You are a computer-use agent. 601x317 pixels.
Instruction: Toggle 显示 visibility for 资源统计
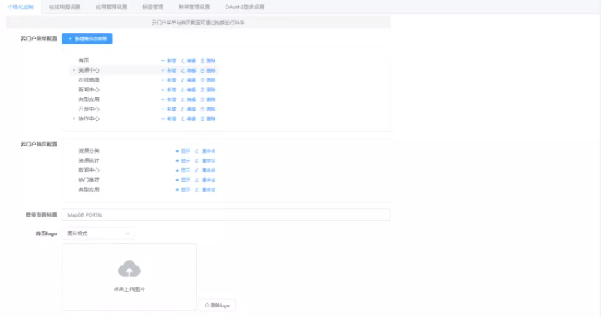(177, 161)
